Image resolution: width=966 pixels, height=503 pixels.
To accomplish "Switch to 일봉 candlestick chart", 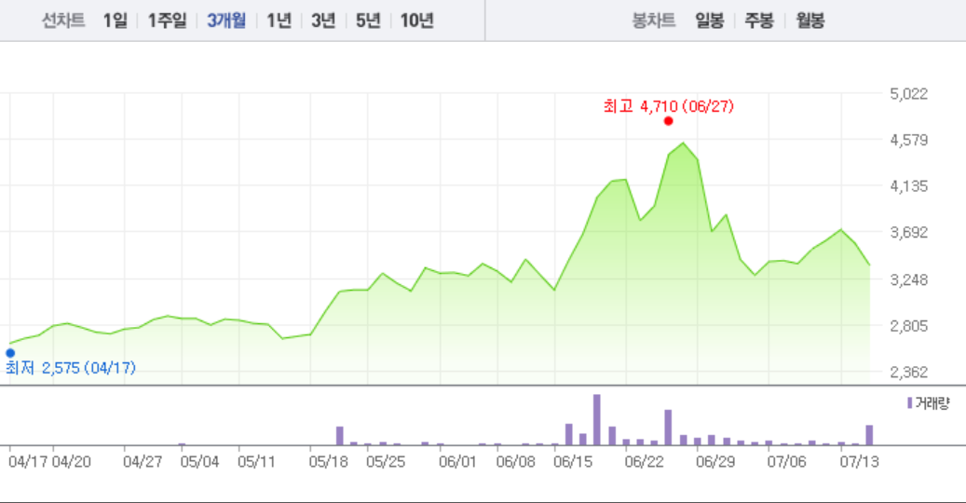I will (709, 20).
